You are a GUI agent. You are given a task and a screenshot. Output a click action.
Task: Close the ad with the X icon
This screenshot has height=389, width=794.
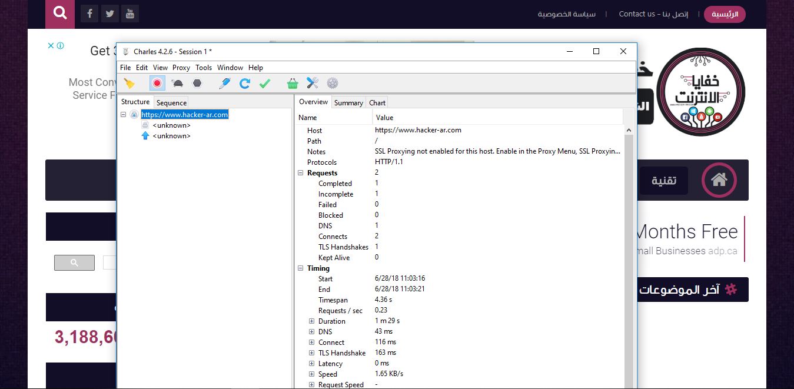(51, 45)
